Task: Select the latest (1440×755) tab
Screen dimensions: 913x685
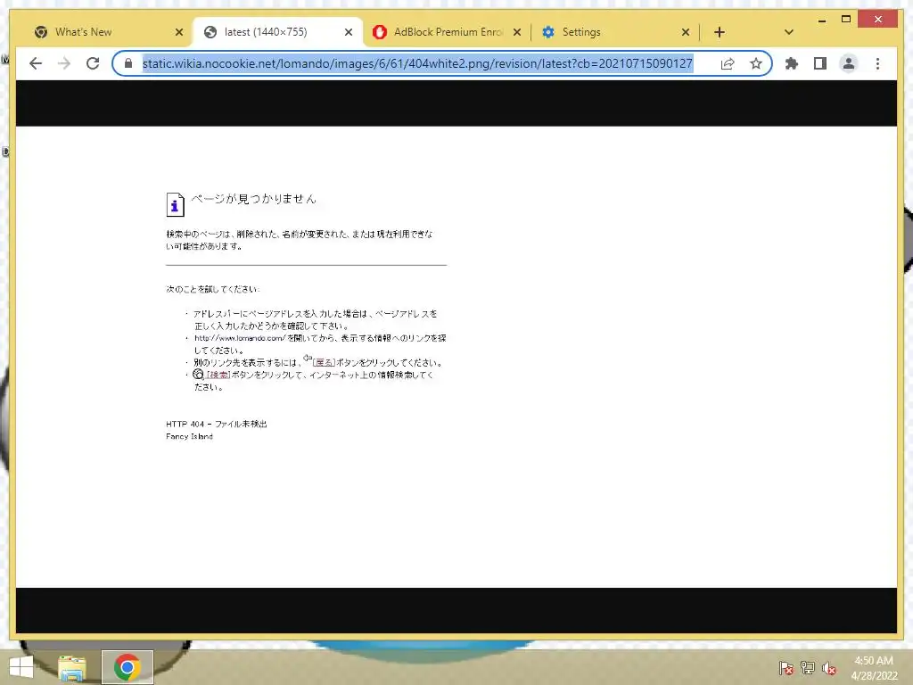Action: (x=278, y=32)
